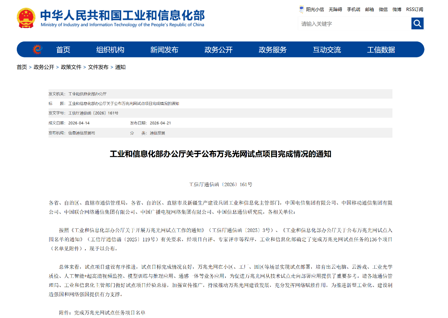
Task: Open attachment 完成万兆光网试点任务项目名单
Action: tap(110, 313)
